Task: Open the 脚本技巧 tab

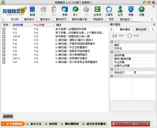Action: 61,19
